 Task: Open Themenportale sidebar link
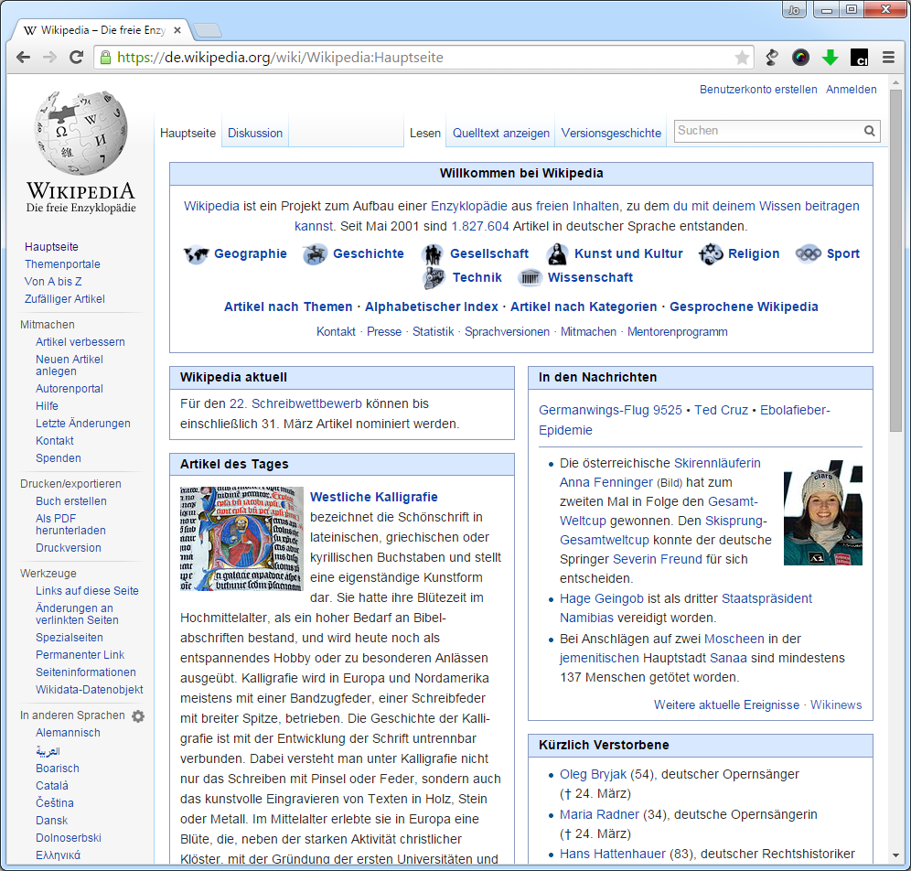click(62, 263)
